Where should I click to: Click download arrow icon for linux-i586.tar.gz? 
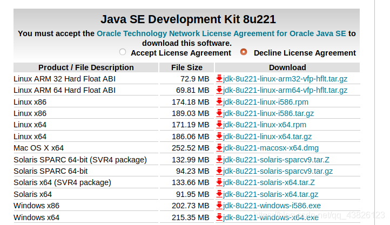[219, 113]
